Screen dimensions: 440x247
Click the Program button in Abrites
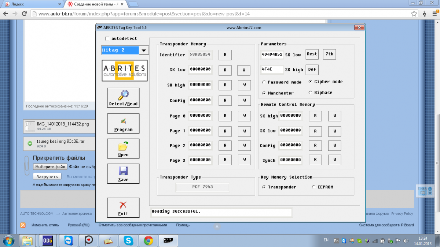coord(123,123)
